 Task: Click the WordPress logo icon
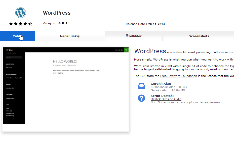21,13
